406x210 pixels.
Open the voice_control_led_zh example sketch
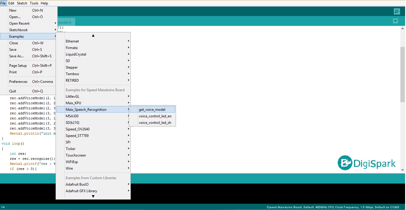point(155,123)
